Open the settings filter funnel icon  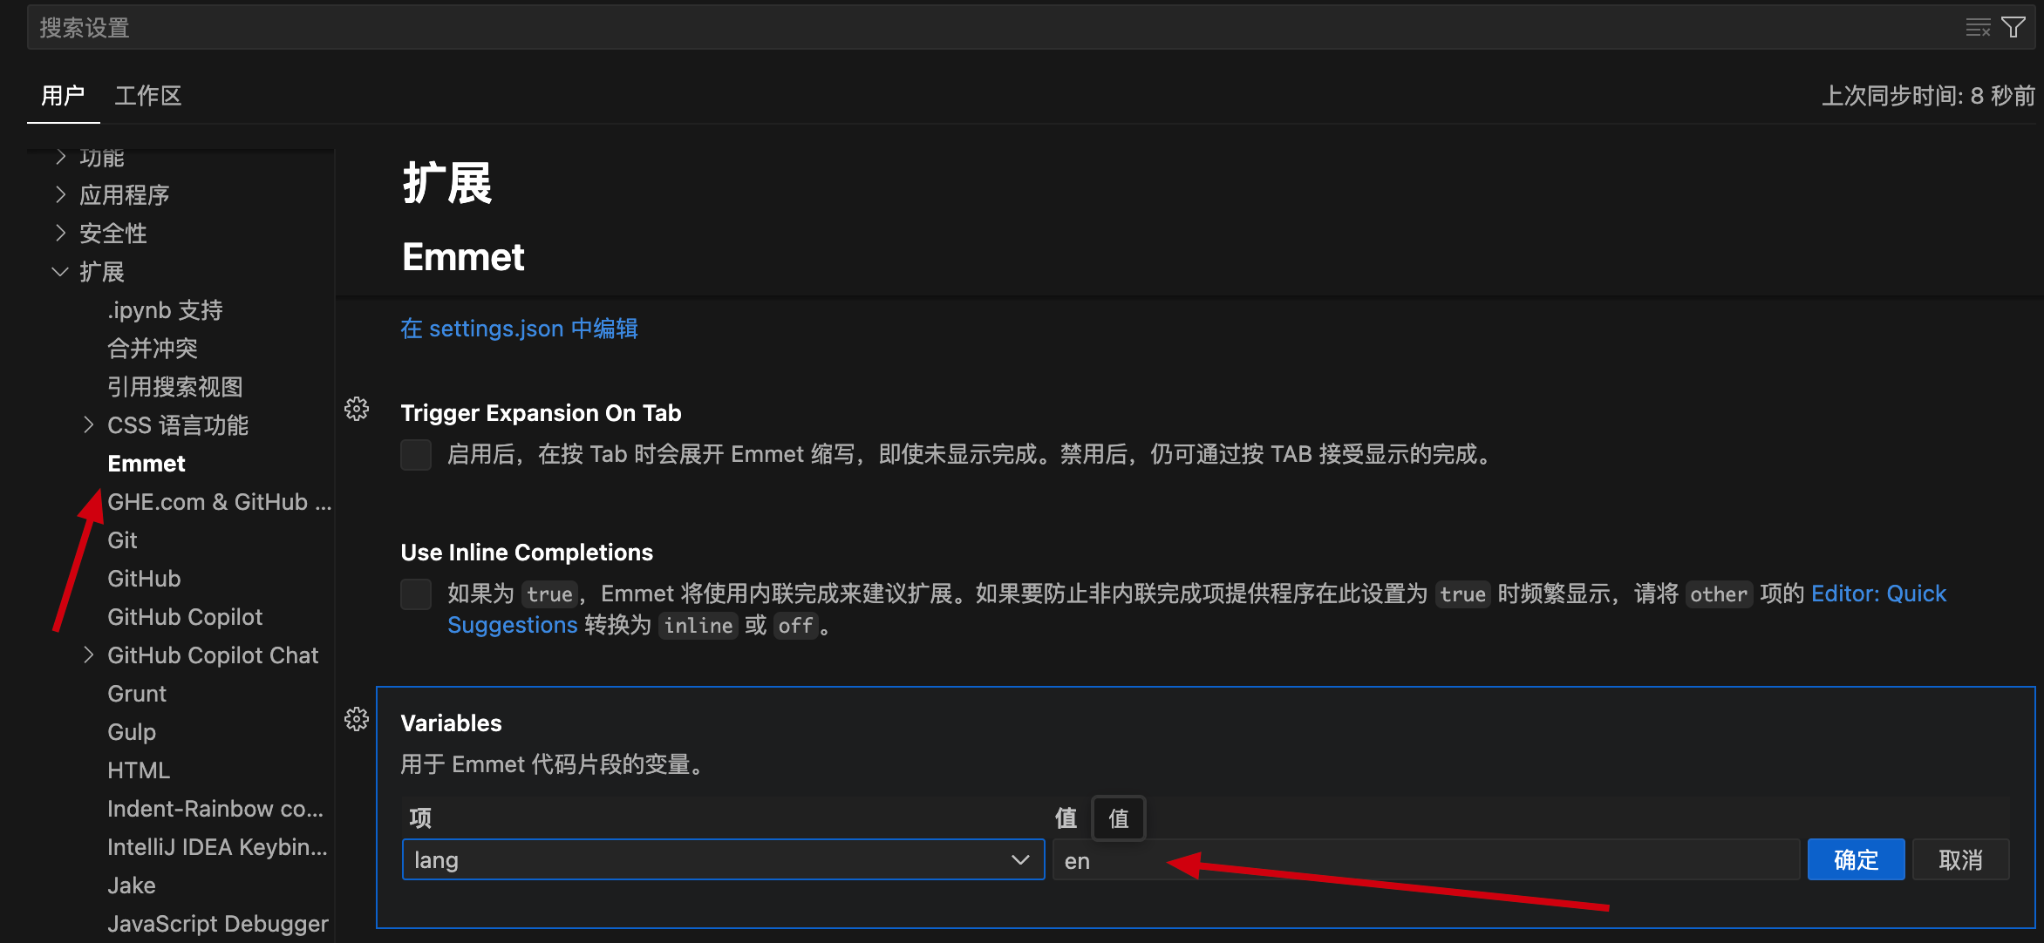click(x=2013, y=28)
